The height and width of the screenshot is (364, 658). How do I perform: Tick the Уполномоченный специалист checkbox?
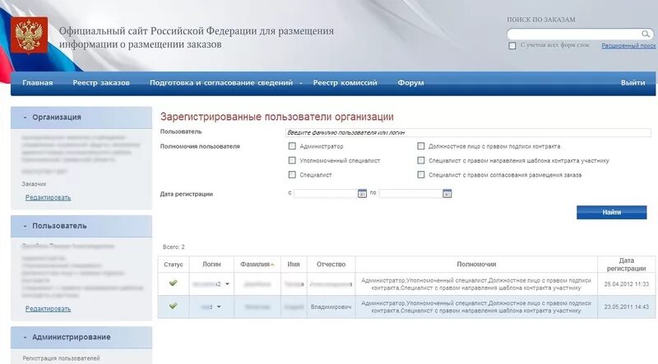[x=292, y=160]
